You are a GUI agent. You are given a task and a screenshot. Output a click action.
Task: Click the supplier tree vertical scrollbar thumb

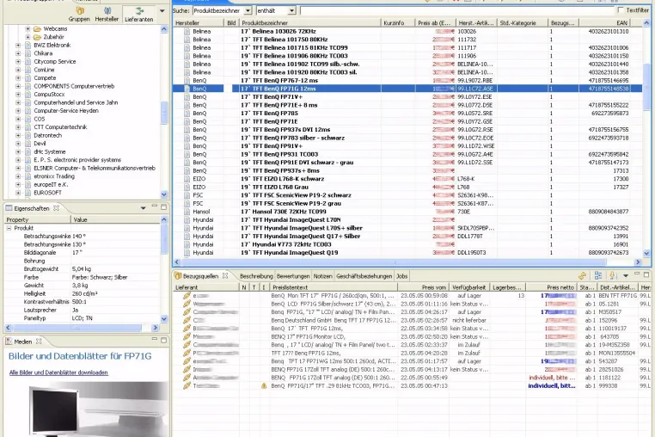(163, 113)
